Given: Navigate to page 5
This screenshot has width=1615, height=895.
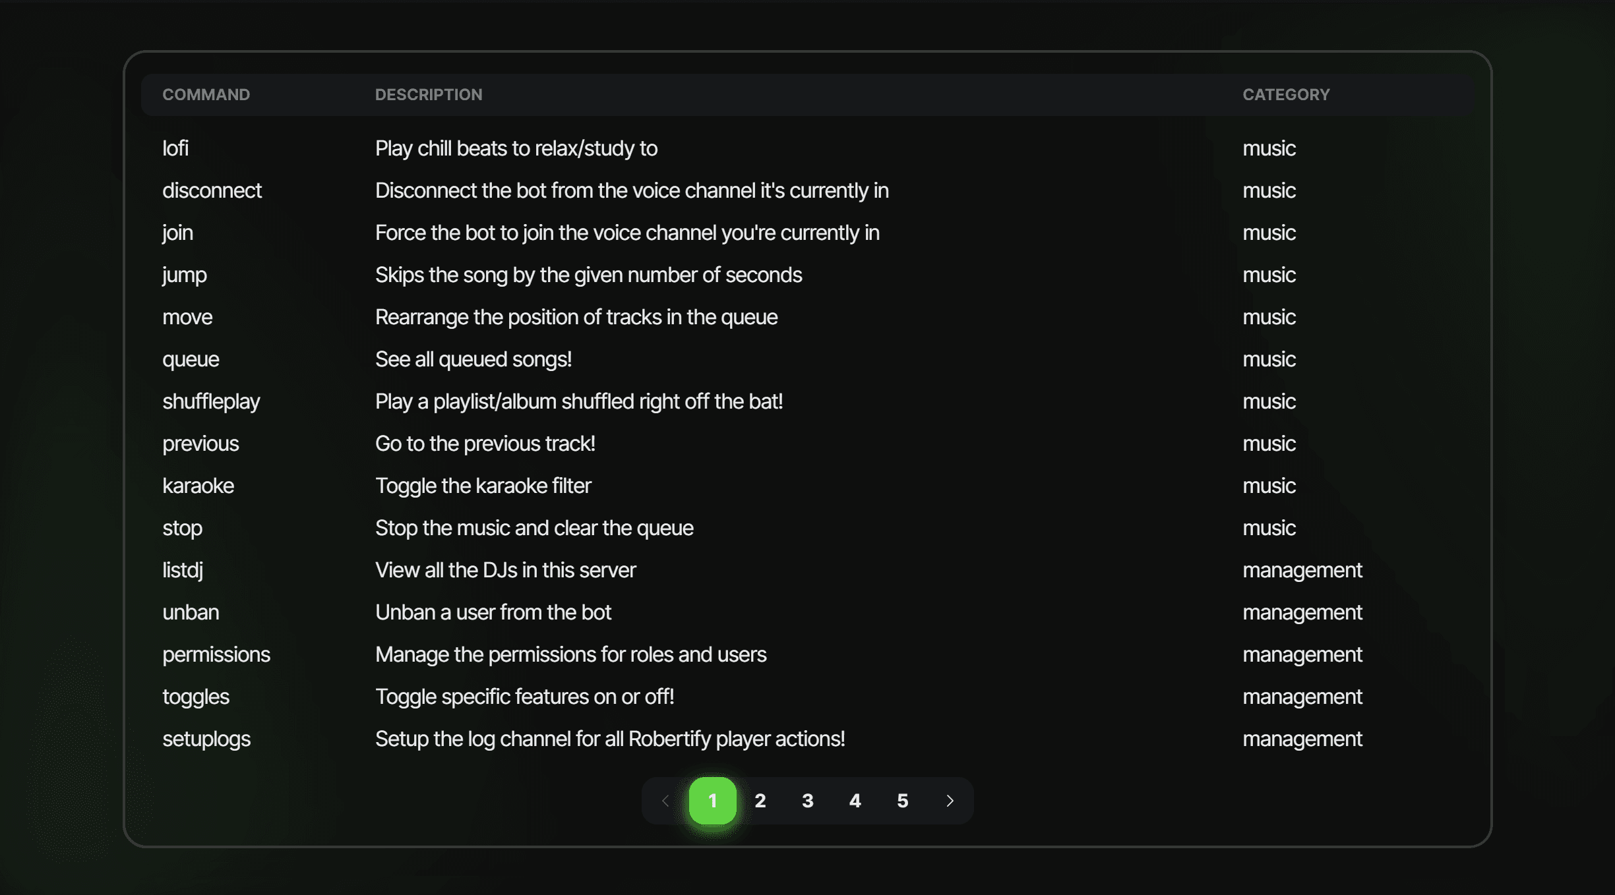Looking at the screenshot, I should (902, 801).
